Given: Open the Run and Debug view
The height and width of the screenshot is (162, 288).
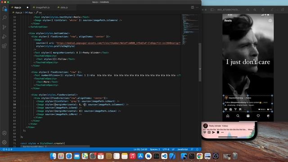Looking at the screenshot, I should 4,36.
